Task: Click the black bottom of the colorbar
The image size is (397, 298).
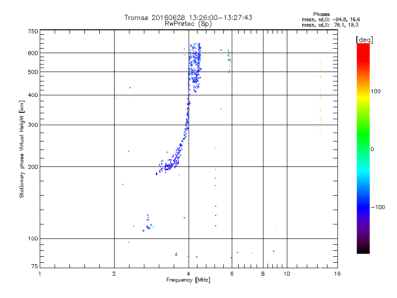Action: [363, 250]
